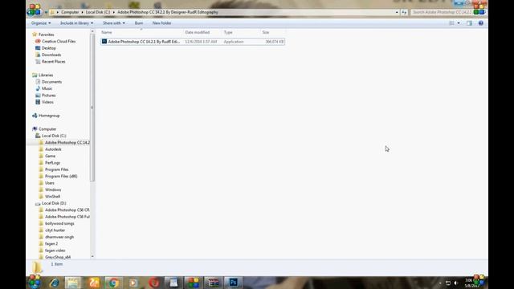Click the Favorites star icon
This screenshot has height=289, width=514.
[x=35, y=35]
